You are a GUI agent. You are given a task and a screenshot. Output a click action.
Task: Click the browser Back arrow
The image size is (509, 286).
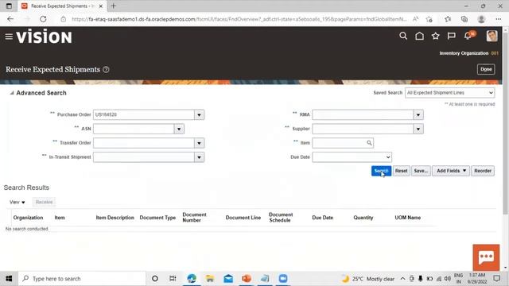click(10, 19)
